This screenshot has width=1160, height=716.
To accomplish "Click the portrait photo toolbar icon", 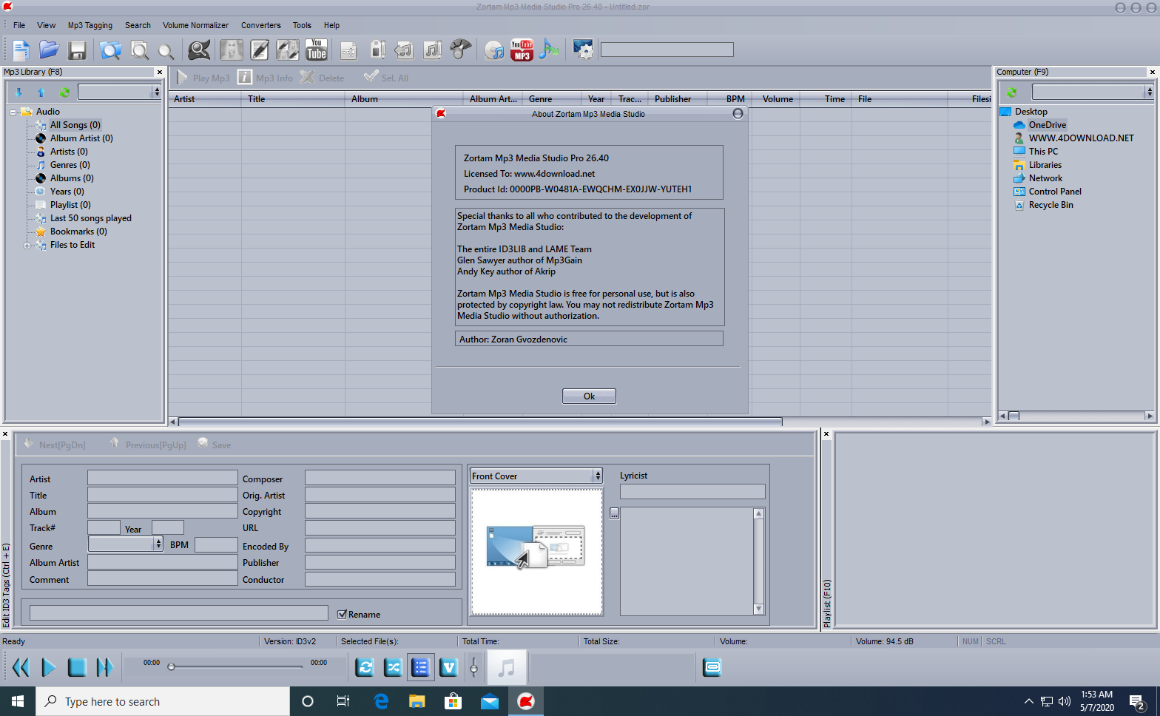I will (x=232, y=50).
